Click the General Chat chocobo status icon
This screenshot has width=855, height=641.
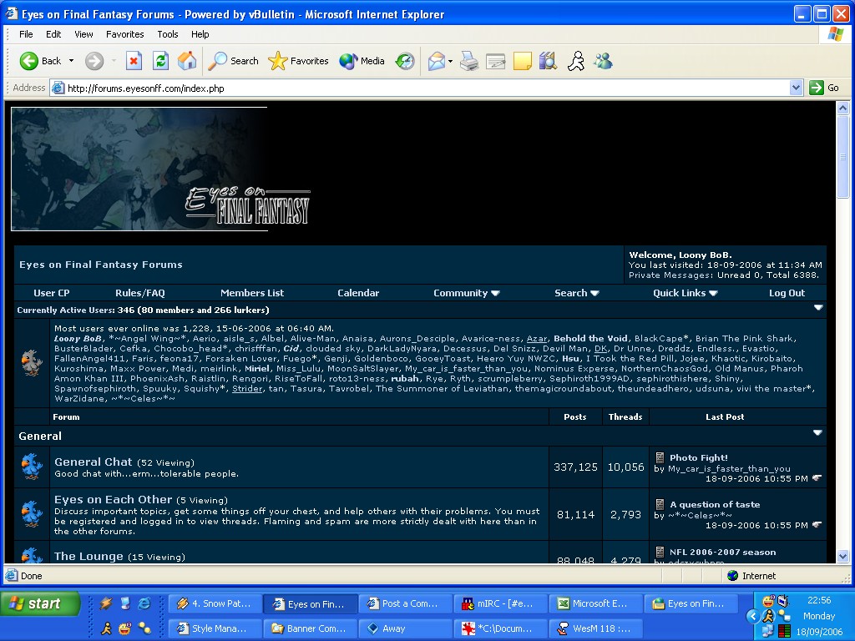coord(32,467)
